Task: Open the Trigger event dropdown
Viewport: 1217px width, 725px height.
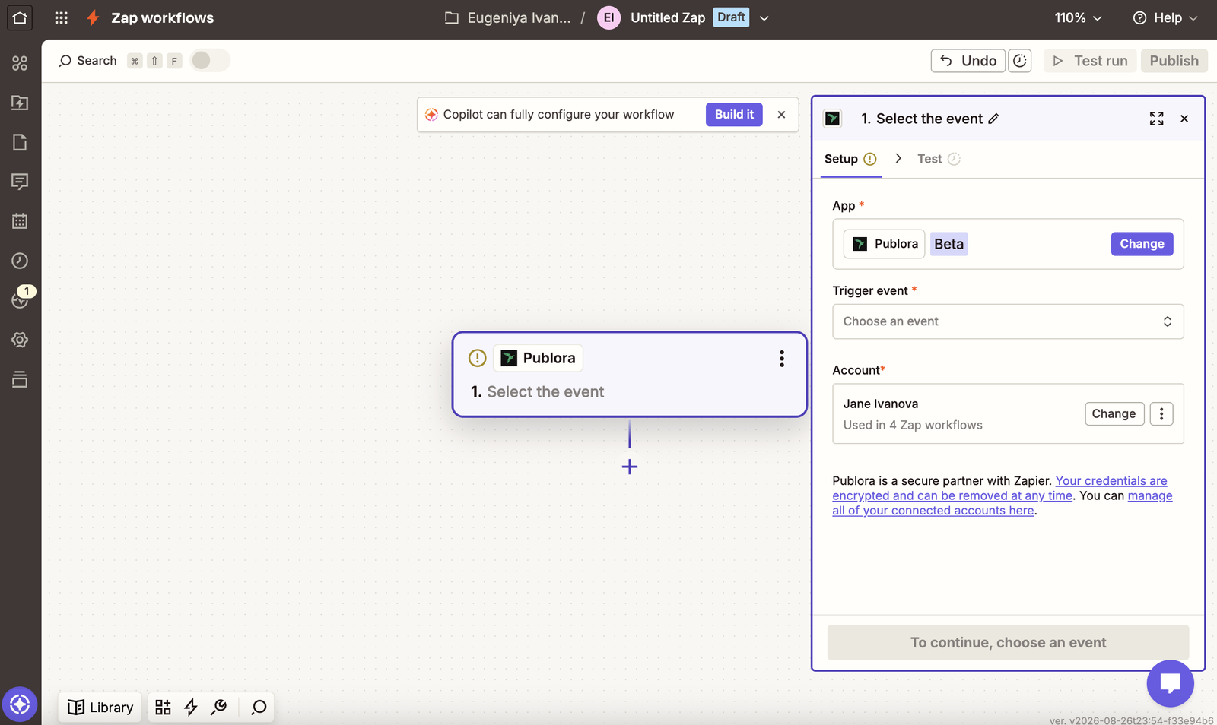Action: click(x=1008, y=321)
